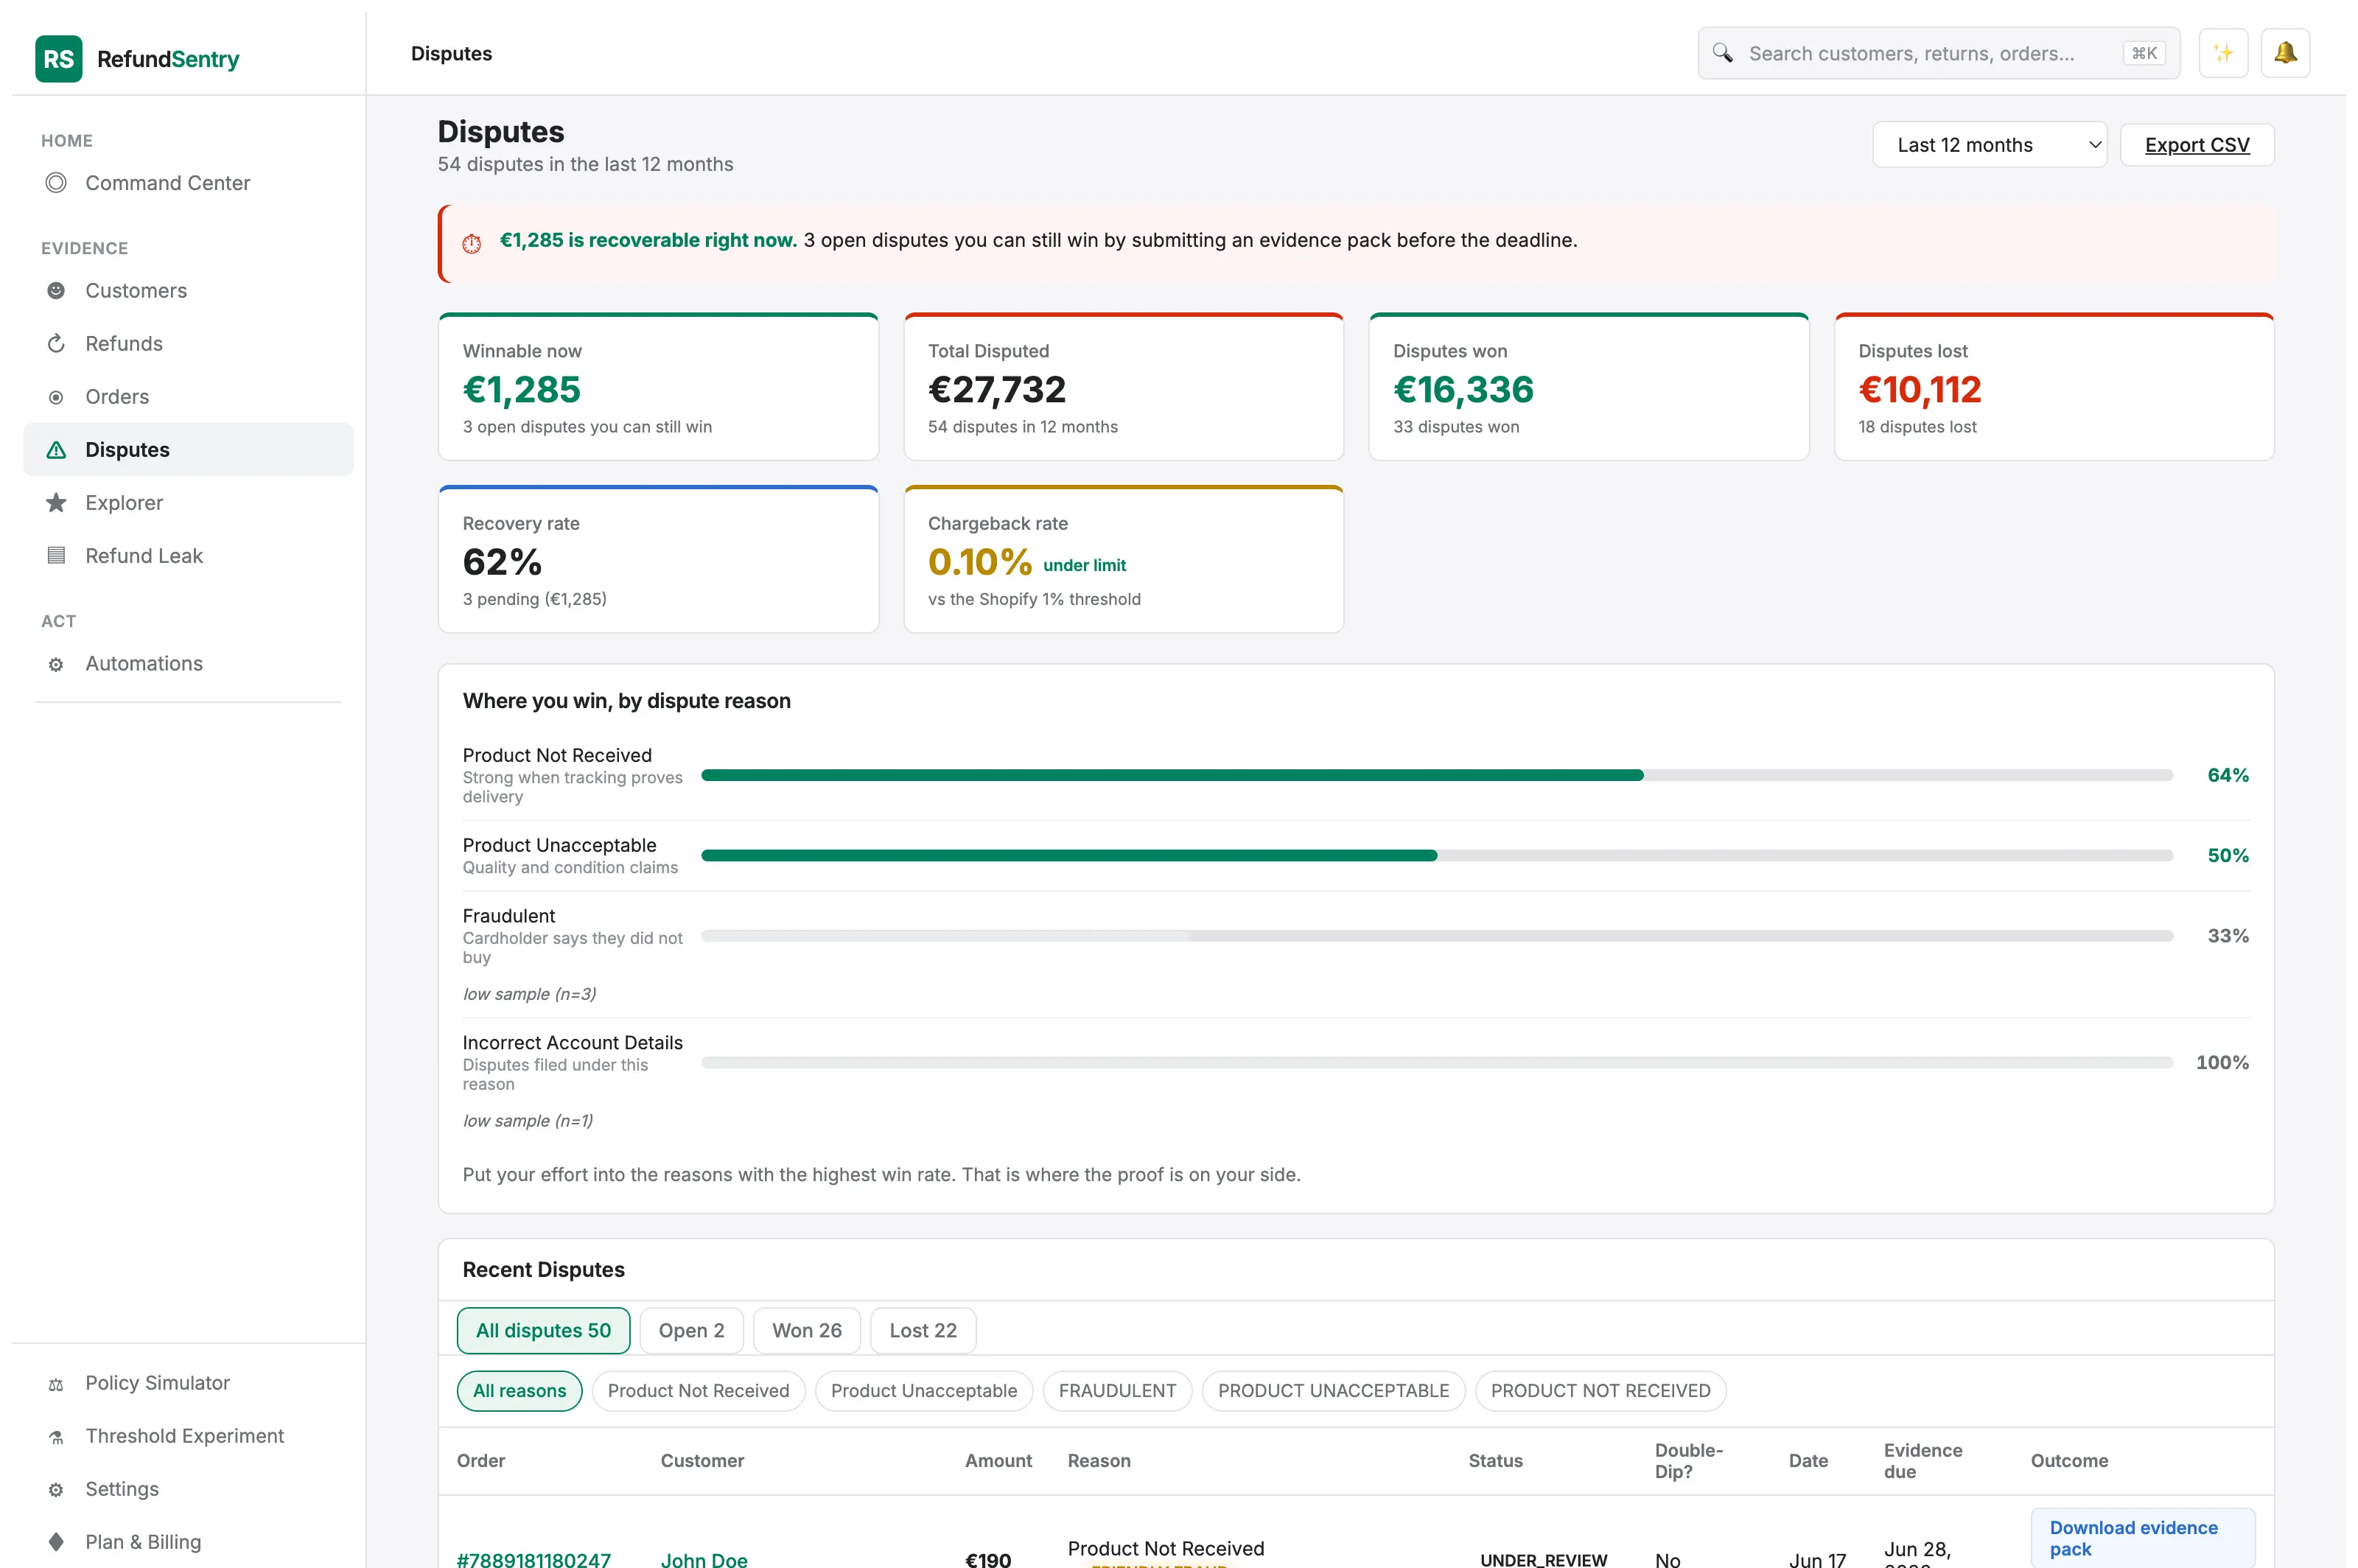
Task: Click the search magnifier icon
Action: [x=1722, y=53]
